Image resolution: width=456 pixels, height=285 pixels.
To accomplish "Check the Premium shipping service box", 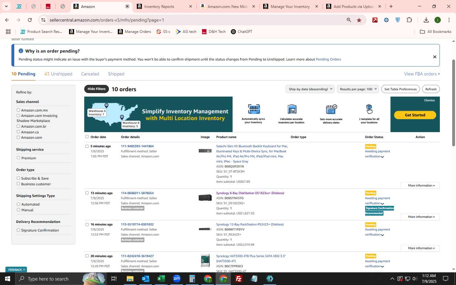I will [18, 158].
